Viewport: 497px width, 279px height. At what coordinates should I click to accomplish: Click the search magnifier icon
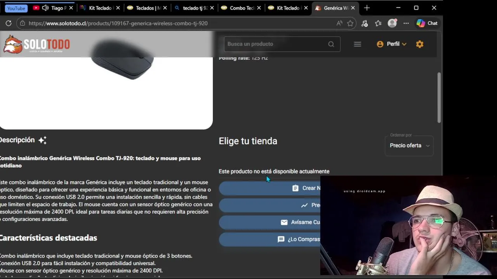(x=331, y=44)
